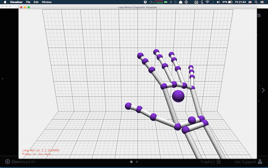The height and width of the screenshot is (168, 268).
Task: Click the Bluetooth status icon
Action: pos(213,2)
